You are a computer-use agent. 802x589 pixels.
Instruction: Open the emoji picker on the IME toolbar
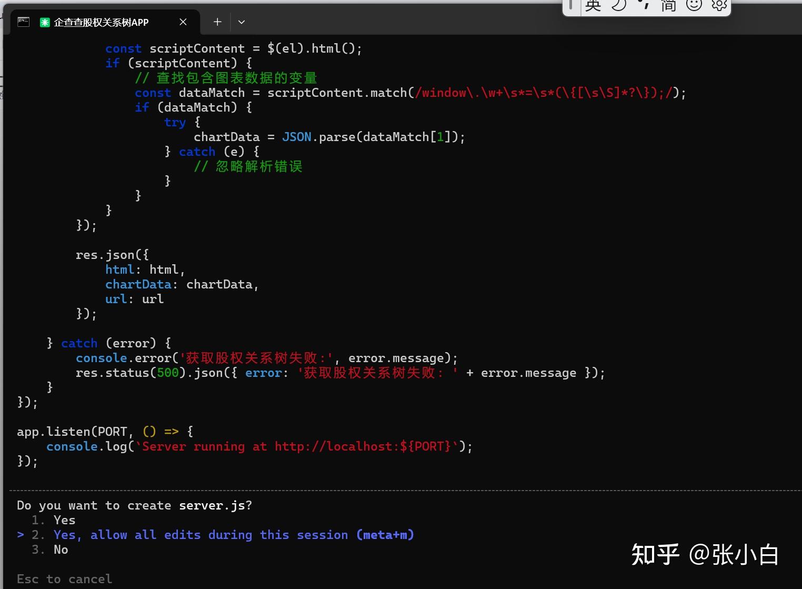[x=694, y=5]
